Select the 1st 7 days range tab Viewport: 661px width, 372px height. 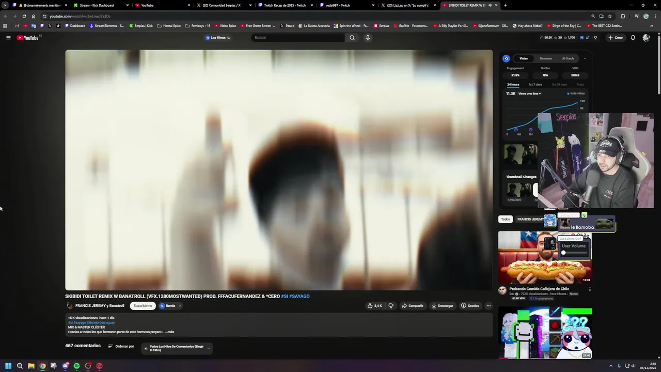pos(536,85)
